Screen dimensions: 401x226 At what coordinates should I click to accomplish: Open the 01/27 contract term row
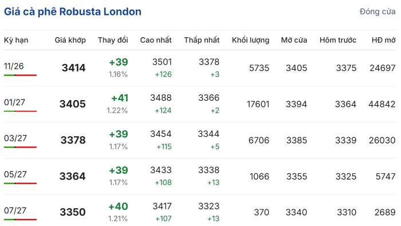coord(200,104)
